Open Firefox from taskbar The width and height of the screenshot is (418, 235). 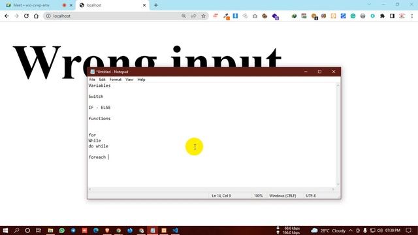click(130, 230)
